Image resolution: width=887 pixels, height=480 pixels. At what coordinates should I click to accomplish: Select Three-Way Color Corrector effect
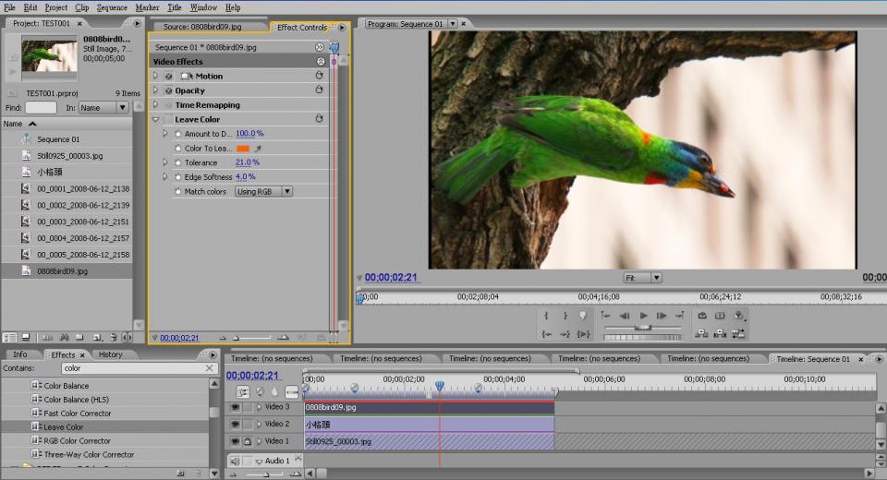[x=89, y=454]
